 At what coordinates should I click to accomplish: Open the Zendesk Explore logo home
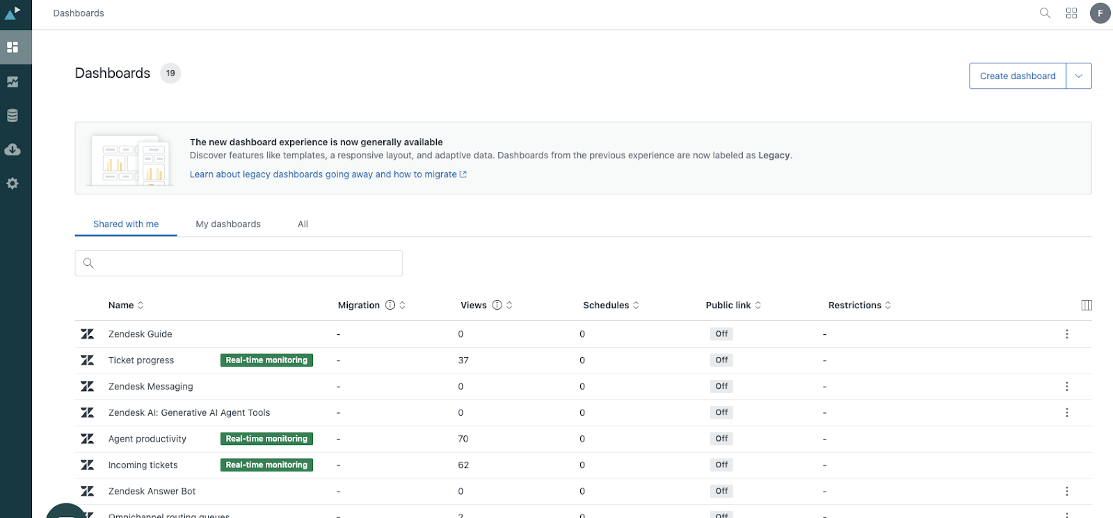(x=13, y=12)
